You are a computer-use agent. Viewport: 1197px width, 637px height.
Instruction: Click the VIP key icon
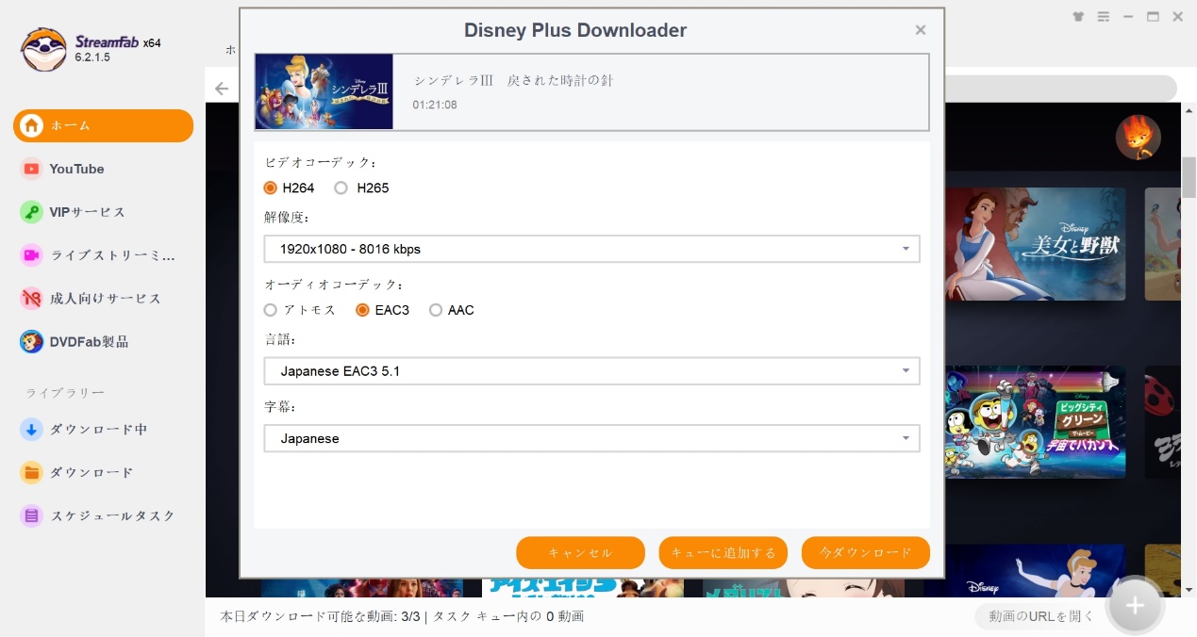tap(32, 212)
